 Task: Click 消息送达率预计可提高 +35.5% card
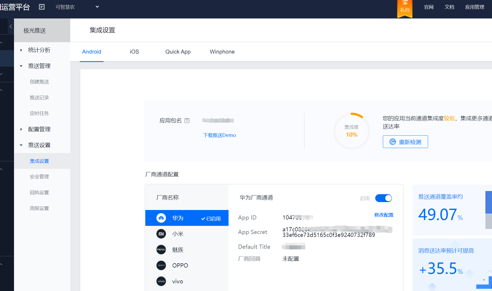(452, 265)
